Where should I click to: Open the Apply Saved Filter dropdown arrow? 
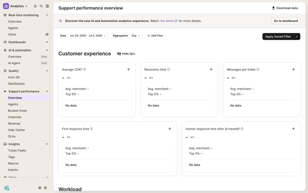[x=297, y=37]
